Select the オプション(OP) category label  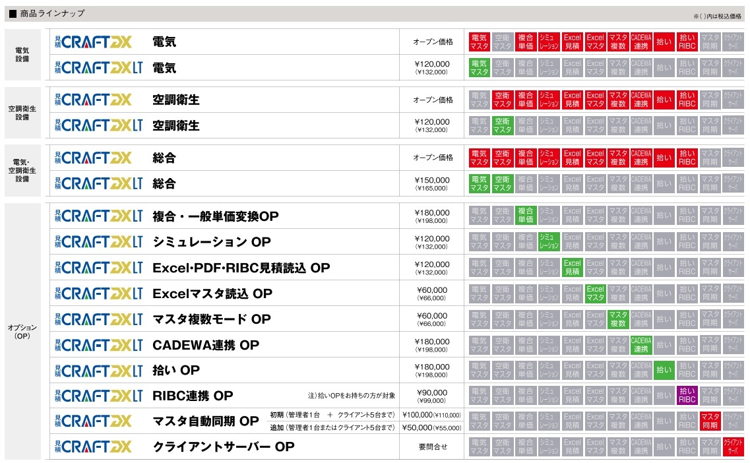click(22, 332)
